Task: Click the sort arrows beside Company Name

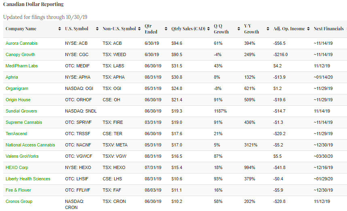Action: tap(60, 29)
